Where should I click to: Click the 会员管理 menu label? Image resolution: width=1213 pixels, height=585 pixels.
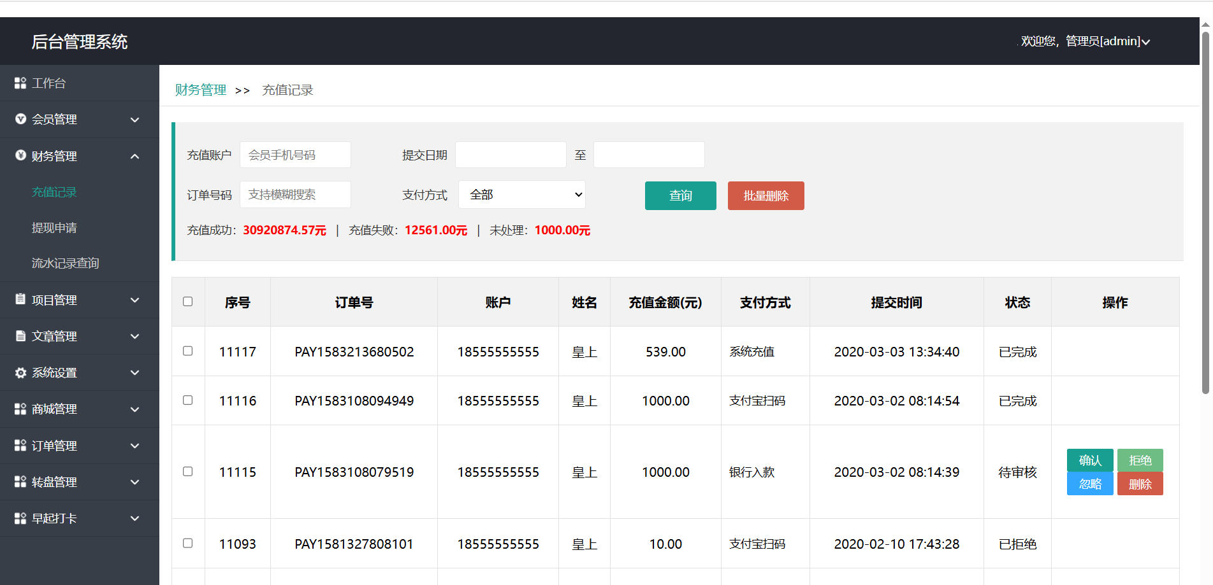[x=54, y=120]
